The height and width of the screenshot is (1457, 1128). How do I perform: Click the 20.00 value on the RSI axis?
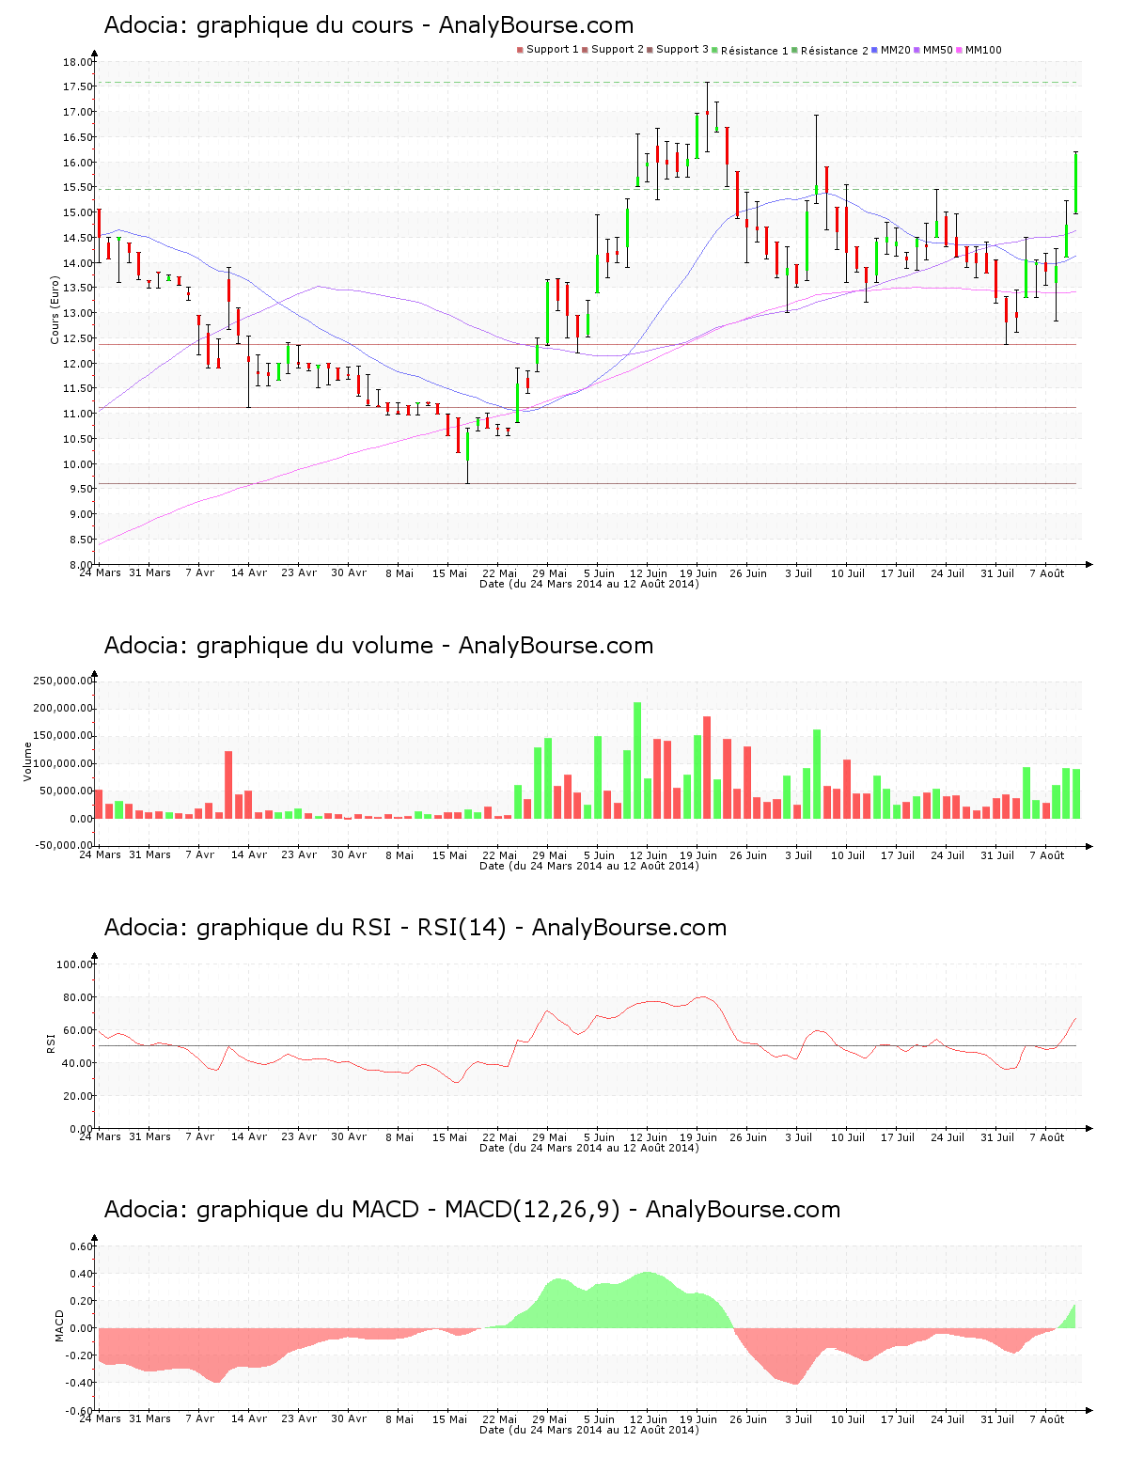pos(78,1096)
